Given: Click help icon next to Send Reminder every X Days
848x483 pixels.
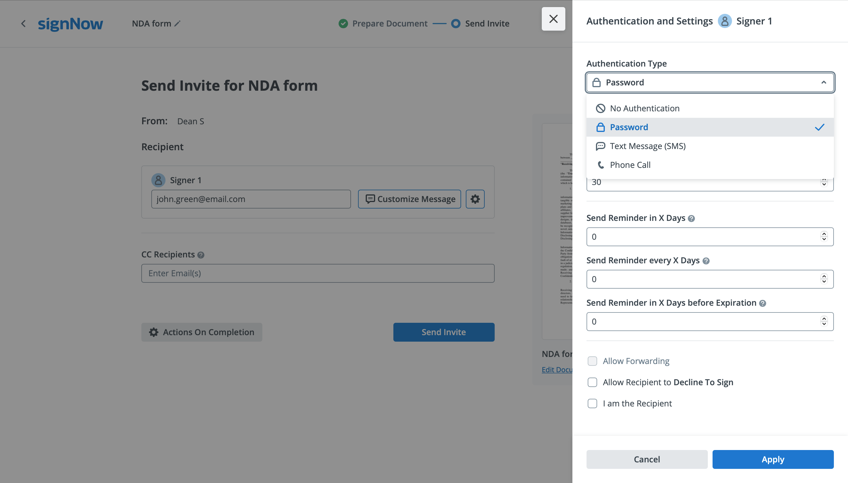Looking at the screenshot, I should (706, 261).
